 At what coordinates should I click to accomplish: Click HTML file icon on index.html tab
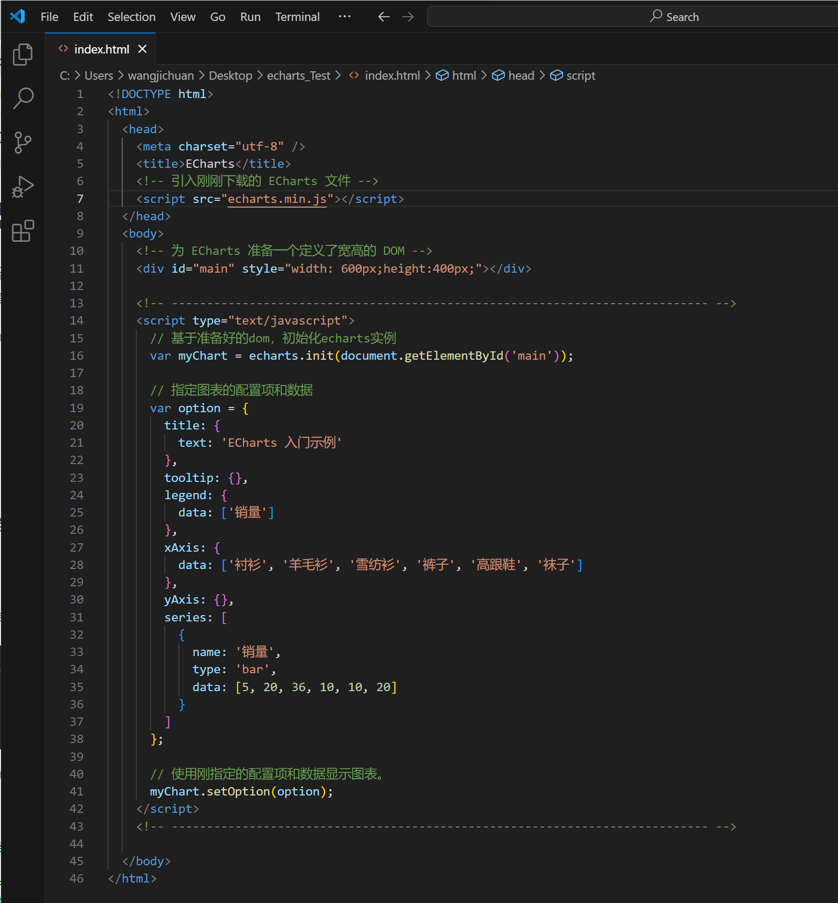(63, 49)
